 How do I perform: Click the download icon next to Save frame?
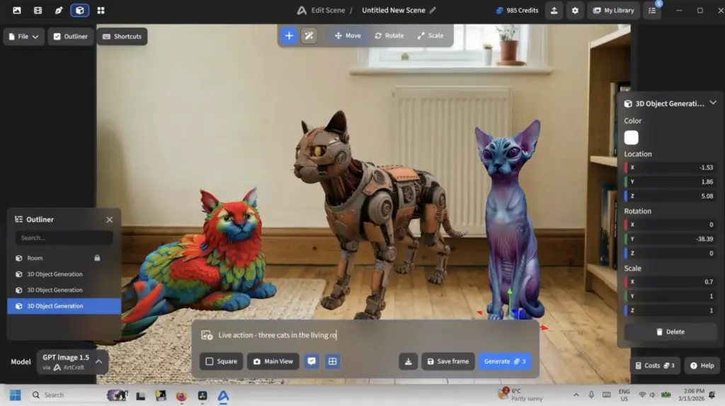tap(409, 361)
